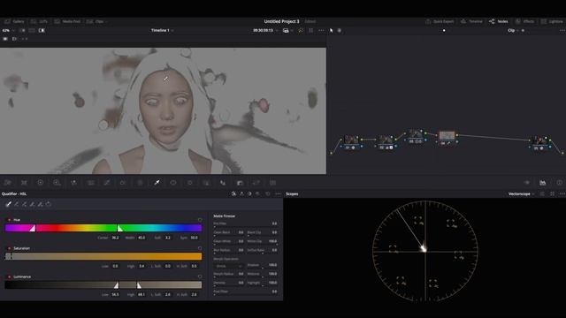Select the first node thumbnail in node graph

pyautogui.click(x=351, y=140)
